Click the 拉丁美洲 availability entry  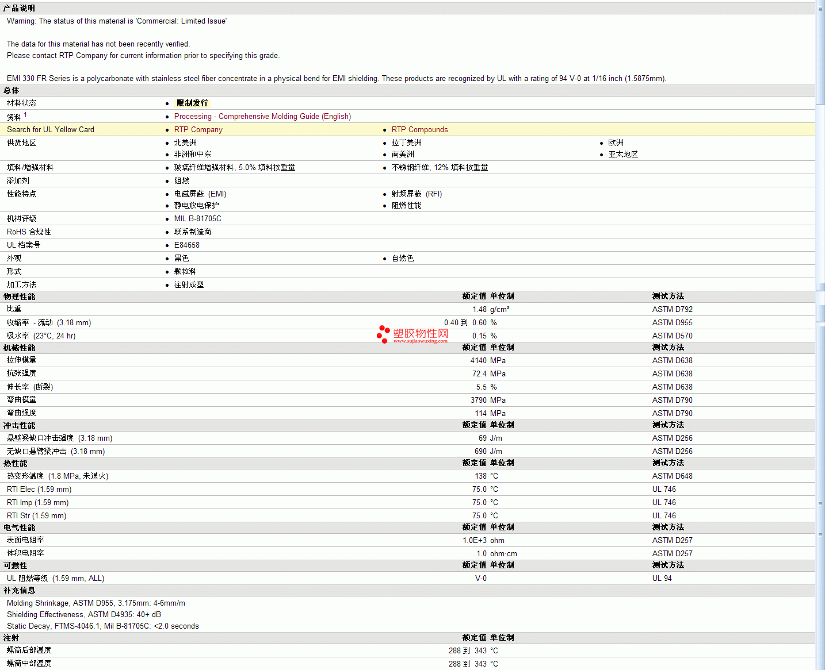[406, 143]
